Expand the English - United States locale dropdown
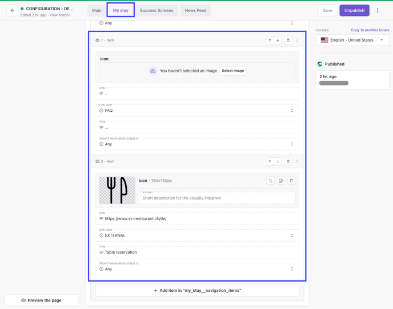The image size is (393, 309). pyautogui.click(x=352, y=40)
